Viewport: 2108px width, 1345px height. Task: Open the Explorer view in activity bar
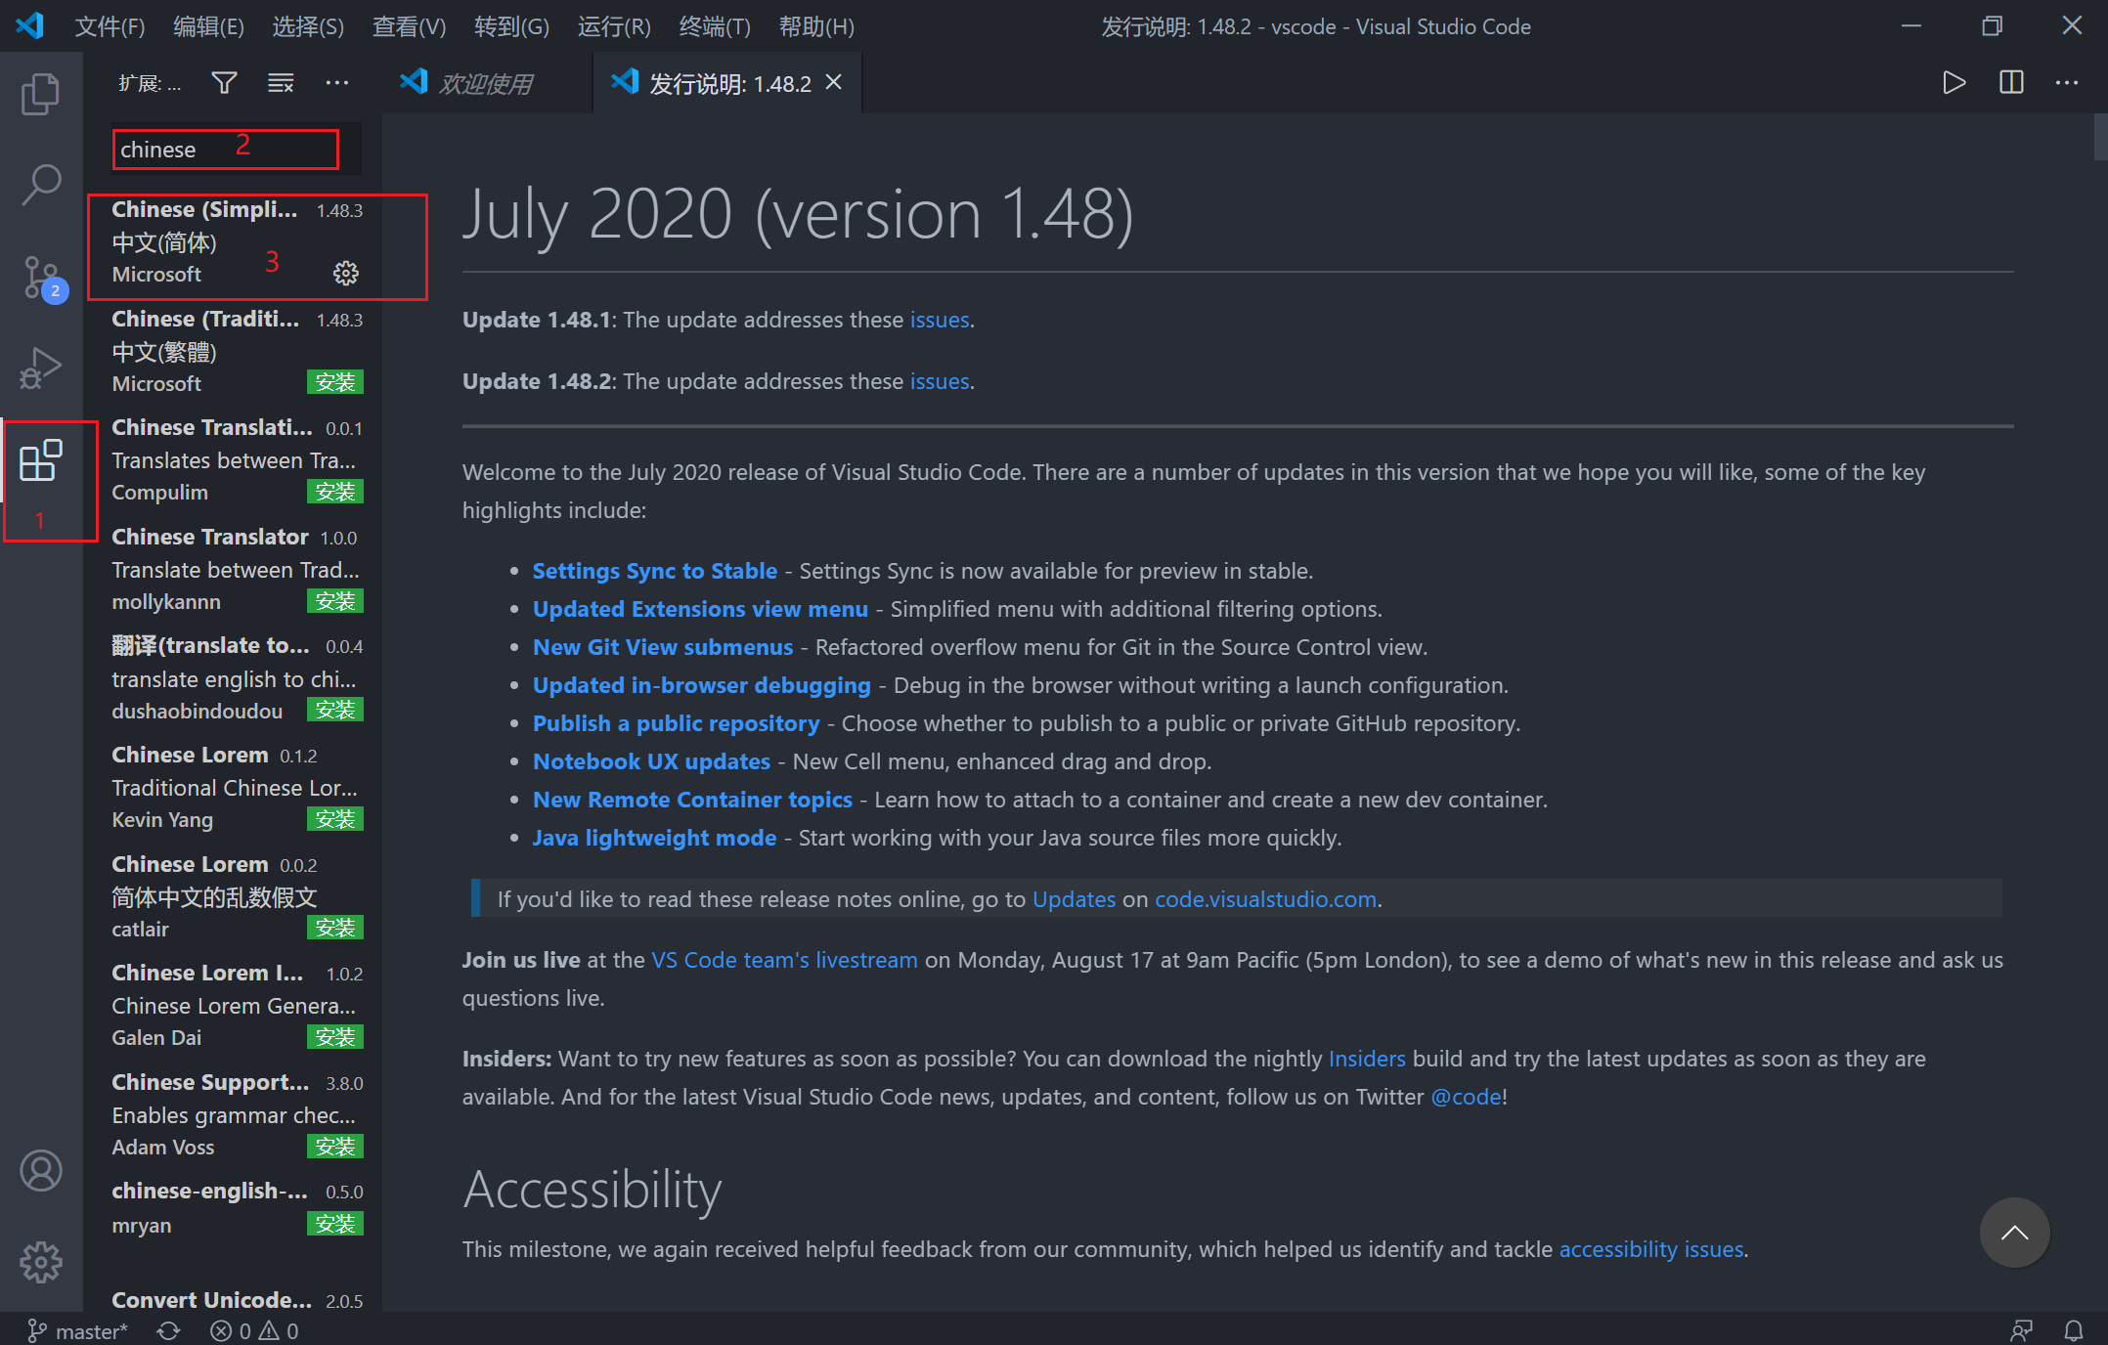coord(41,94)
